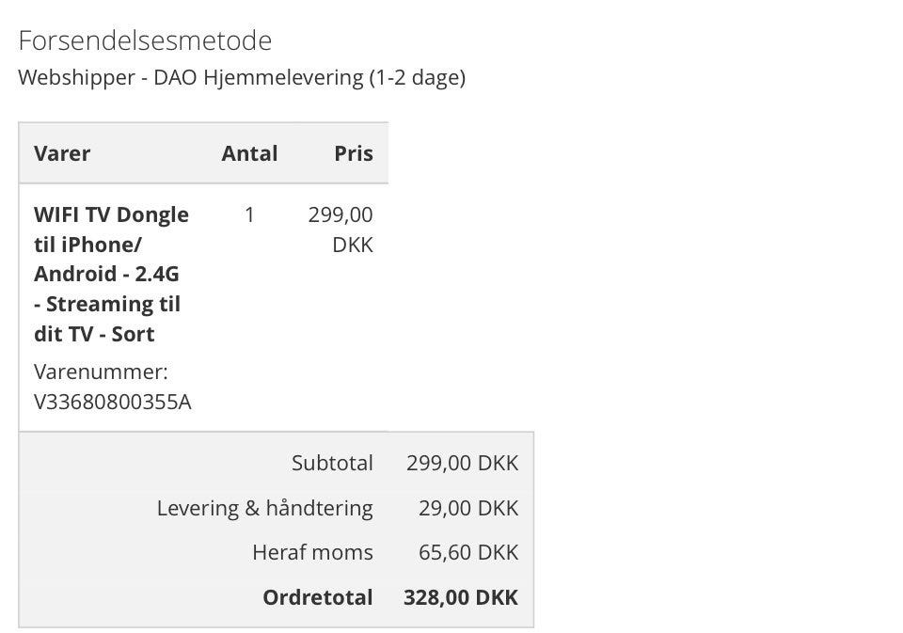903x633 pixels.
Task: Click the quantity value 1
Action: [x=249, y=214]
